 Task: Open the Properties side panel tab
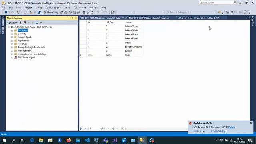(x=253, y=21)
